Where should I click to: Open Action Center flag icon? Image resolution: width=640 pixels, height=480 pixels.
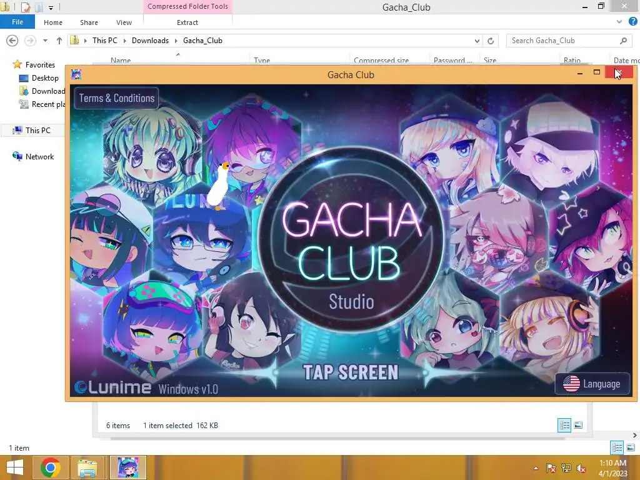[551, 468]
